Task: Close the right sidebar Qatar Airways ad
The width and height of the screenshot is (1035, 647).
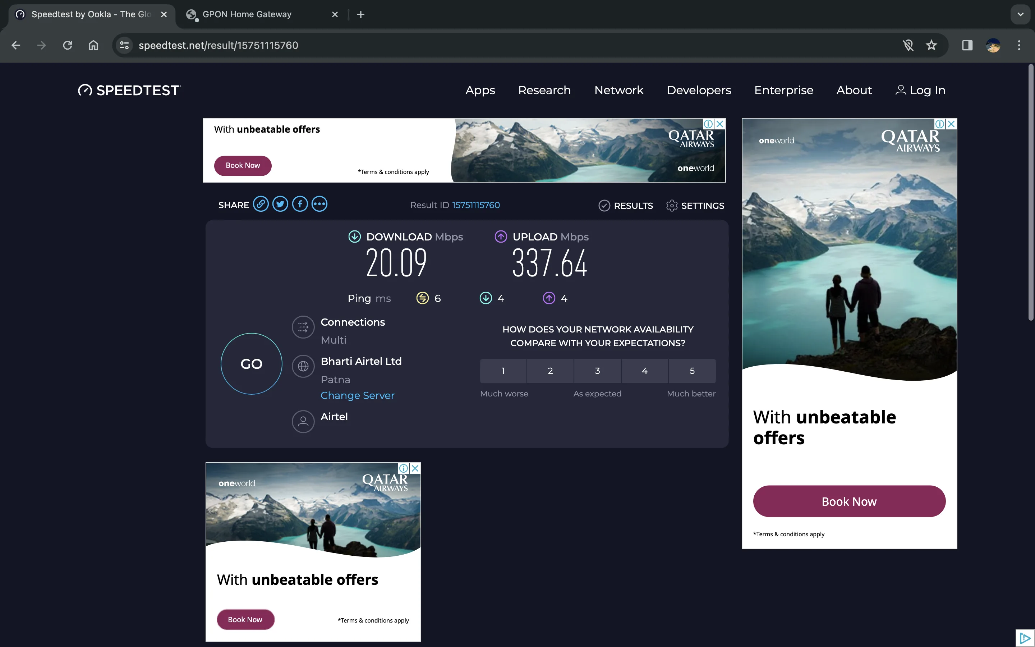Action: click(952, 124)
